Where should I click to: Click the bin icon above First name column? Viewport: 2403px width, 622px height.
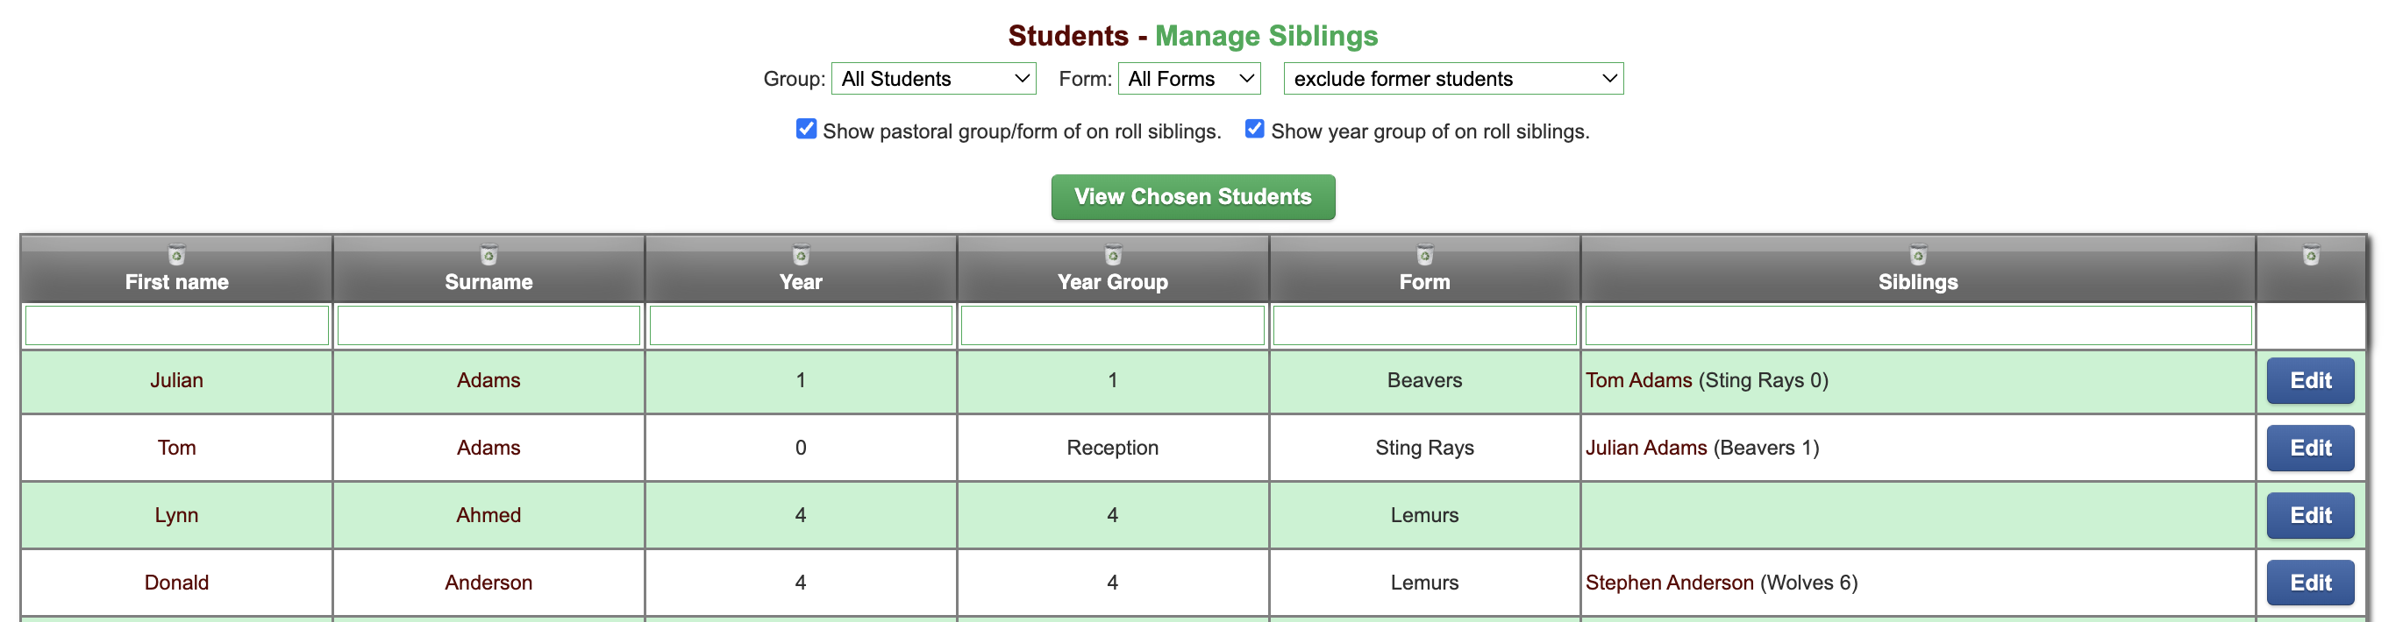[x=176, y=254]
